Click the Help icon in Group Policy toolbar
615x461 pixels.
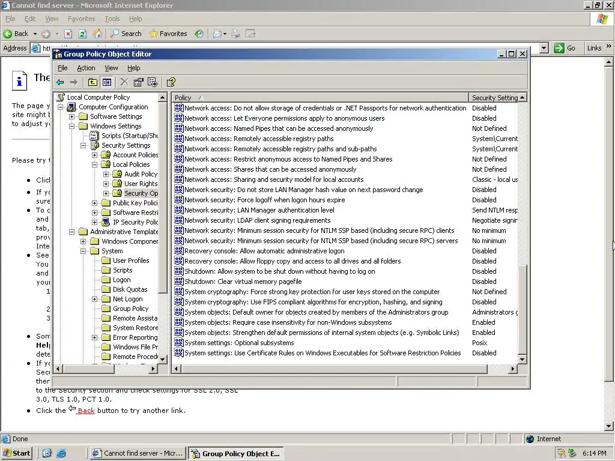[171, 82]
